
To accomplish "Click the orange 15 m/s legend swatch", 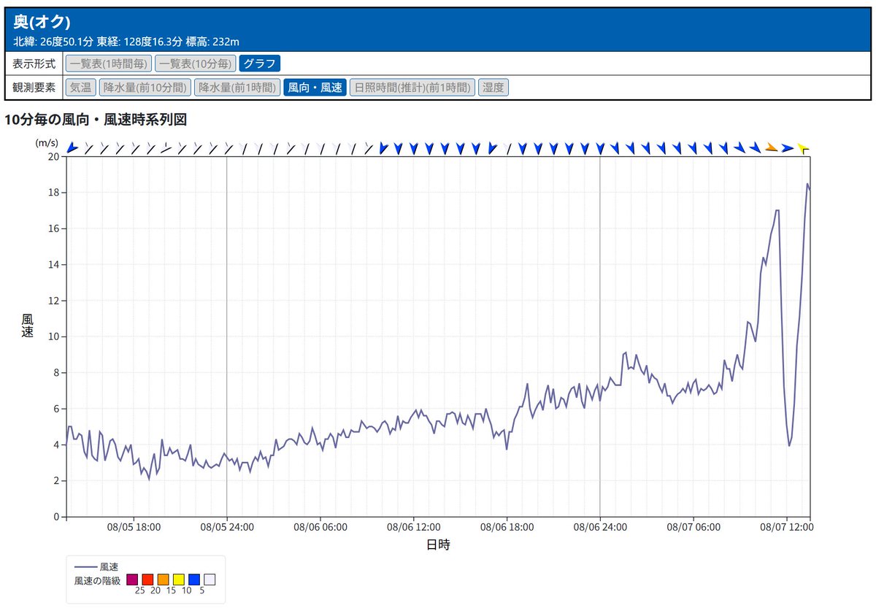I will point(163,580).
